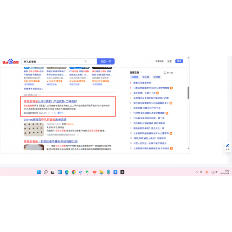Select the 热搜榜 tab
Screen dimensions: 232x232
[135, 77]
